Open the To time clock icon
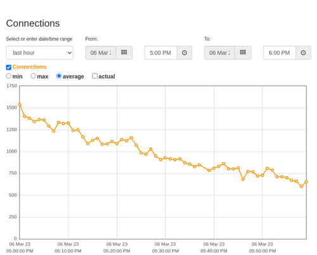 pyautogui.click(x=303, y=53)
